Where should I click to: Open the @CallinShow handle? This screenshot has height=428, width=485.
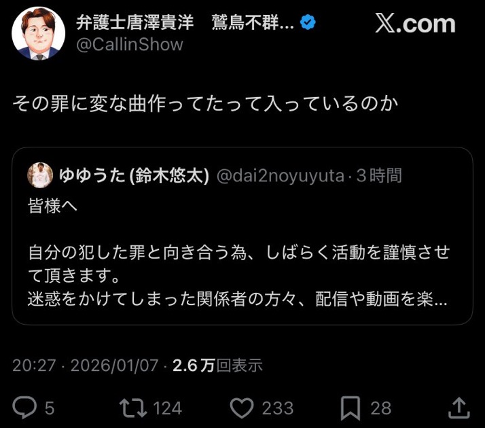(x=129, y=45)
